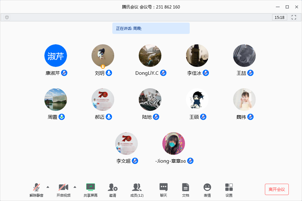The image size is (302, 201).
Task: Turn on camera via 开启视频 button
Action: click(64, 187)
